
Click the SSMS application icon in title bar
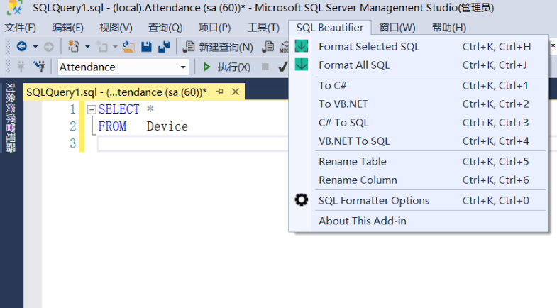click(x=15, y=8)
